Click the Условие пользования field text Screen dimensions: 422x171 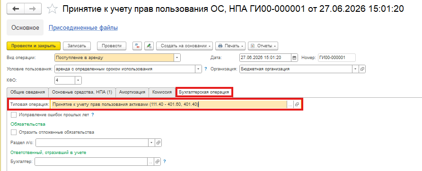pyautogui.click(x=125, y=69)
